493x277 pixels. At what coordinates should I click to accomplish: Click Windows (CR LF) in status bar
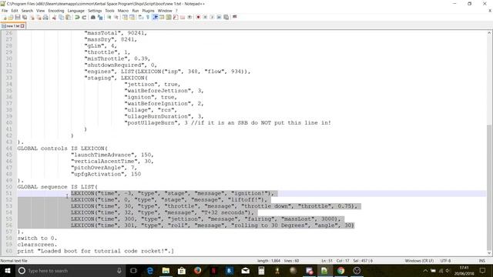click(x=419, y=261)
